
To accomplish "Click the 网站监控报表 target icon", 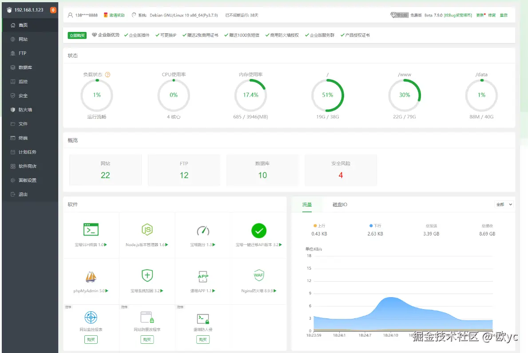I will (91, 318).
